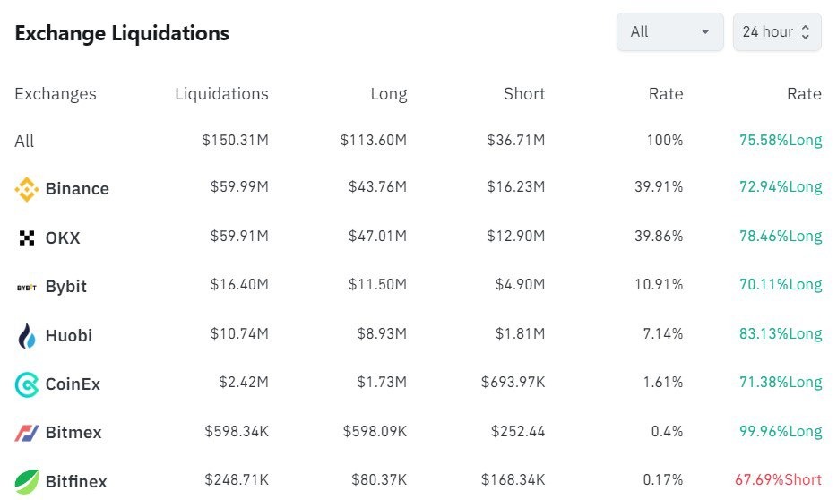837x500 pixels.
Task: Open the Bitfinex exchange name link
Action: pos(76,481)
